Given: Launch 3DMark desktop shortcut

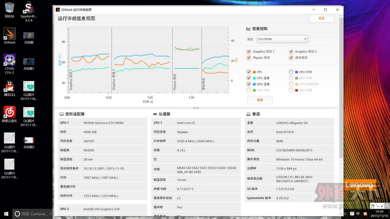Looking at the screenshot, I should coord(10,36).
